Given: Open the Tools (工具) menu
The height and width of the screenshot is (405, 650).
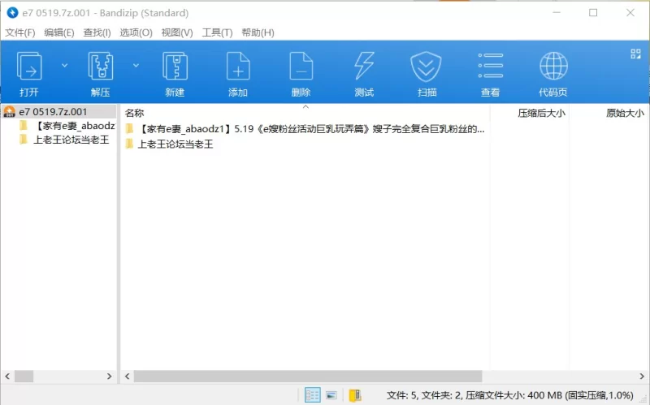Looking at the screenshot, I should click(217, 32).
